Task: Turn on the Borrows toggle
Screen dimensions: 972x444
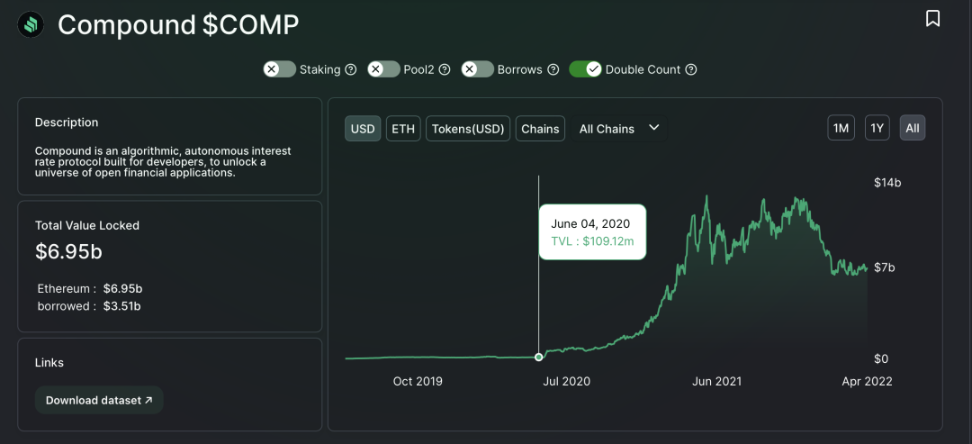Action: [477, 69]
